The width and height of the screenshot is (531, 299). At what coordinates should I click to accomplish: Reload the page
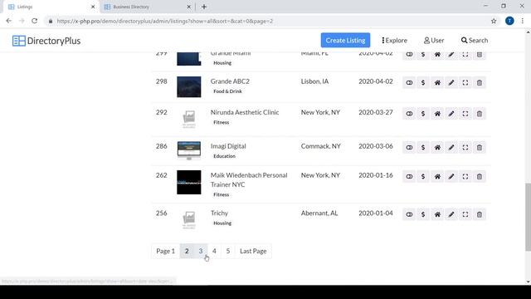point(35,21)
